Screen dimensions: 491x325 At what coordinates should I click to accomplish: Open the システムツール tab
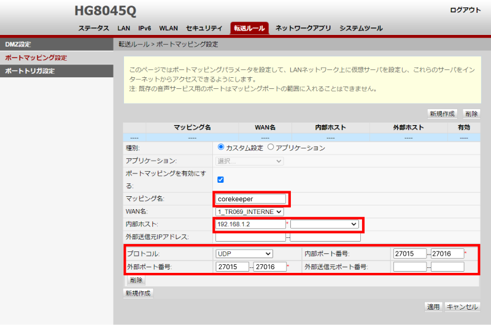coord(361,28)
